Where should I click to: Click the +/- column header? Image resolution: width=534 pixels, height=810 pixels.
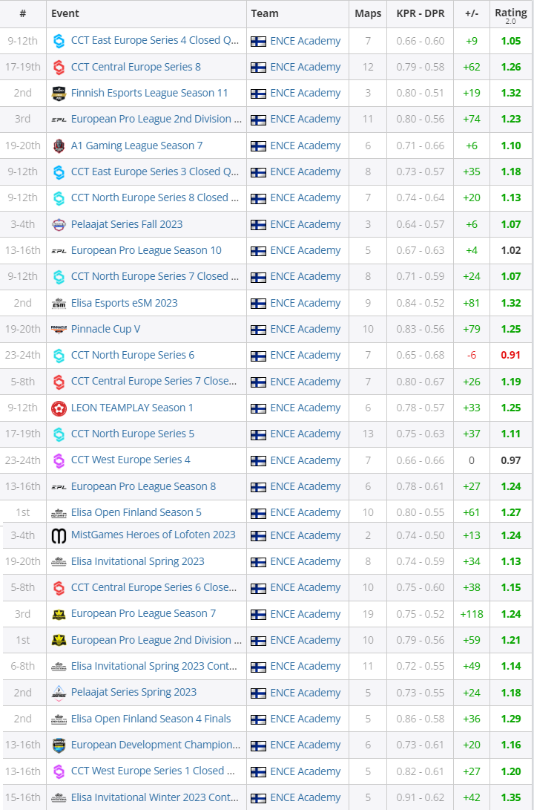coord(472,14)
